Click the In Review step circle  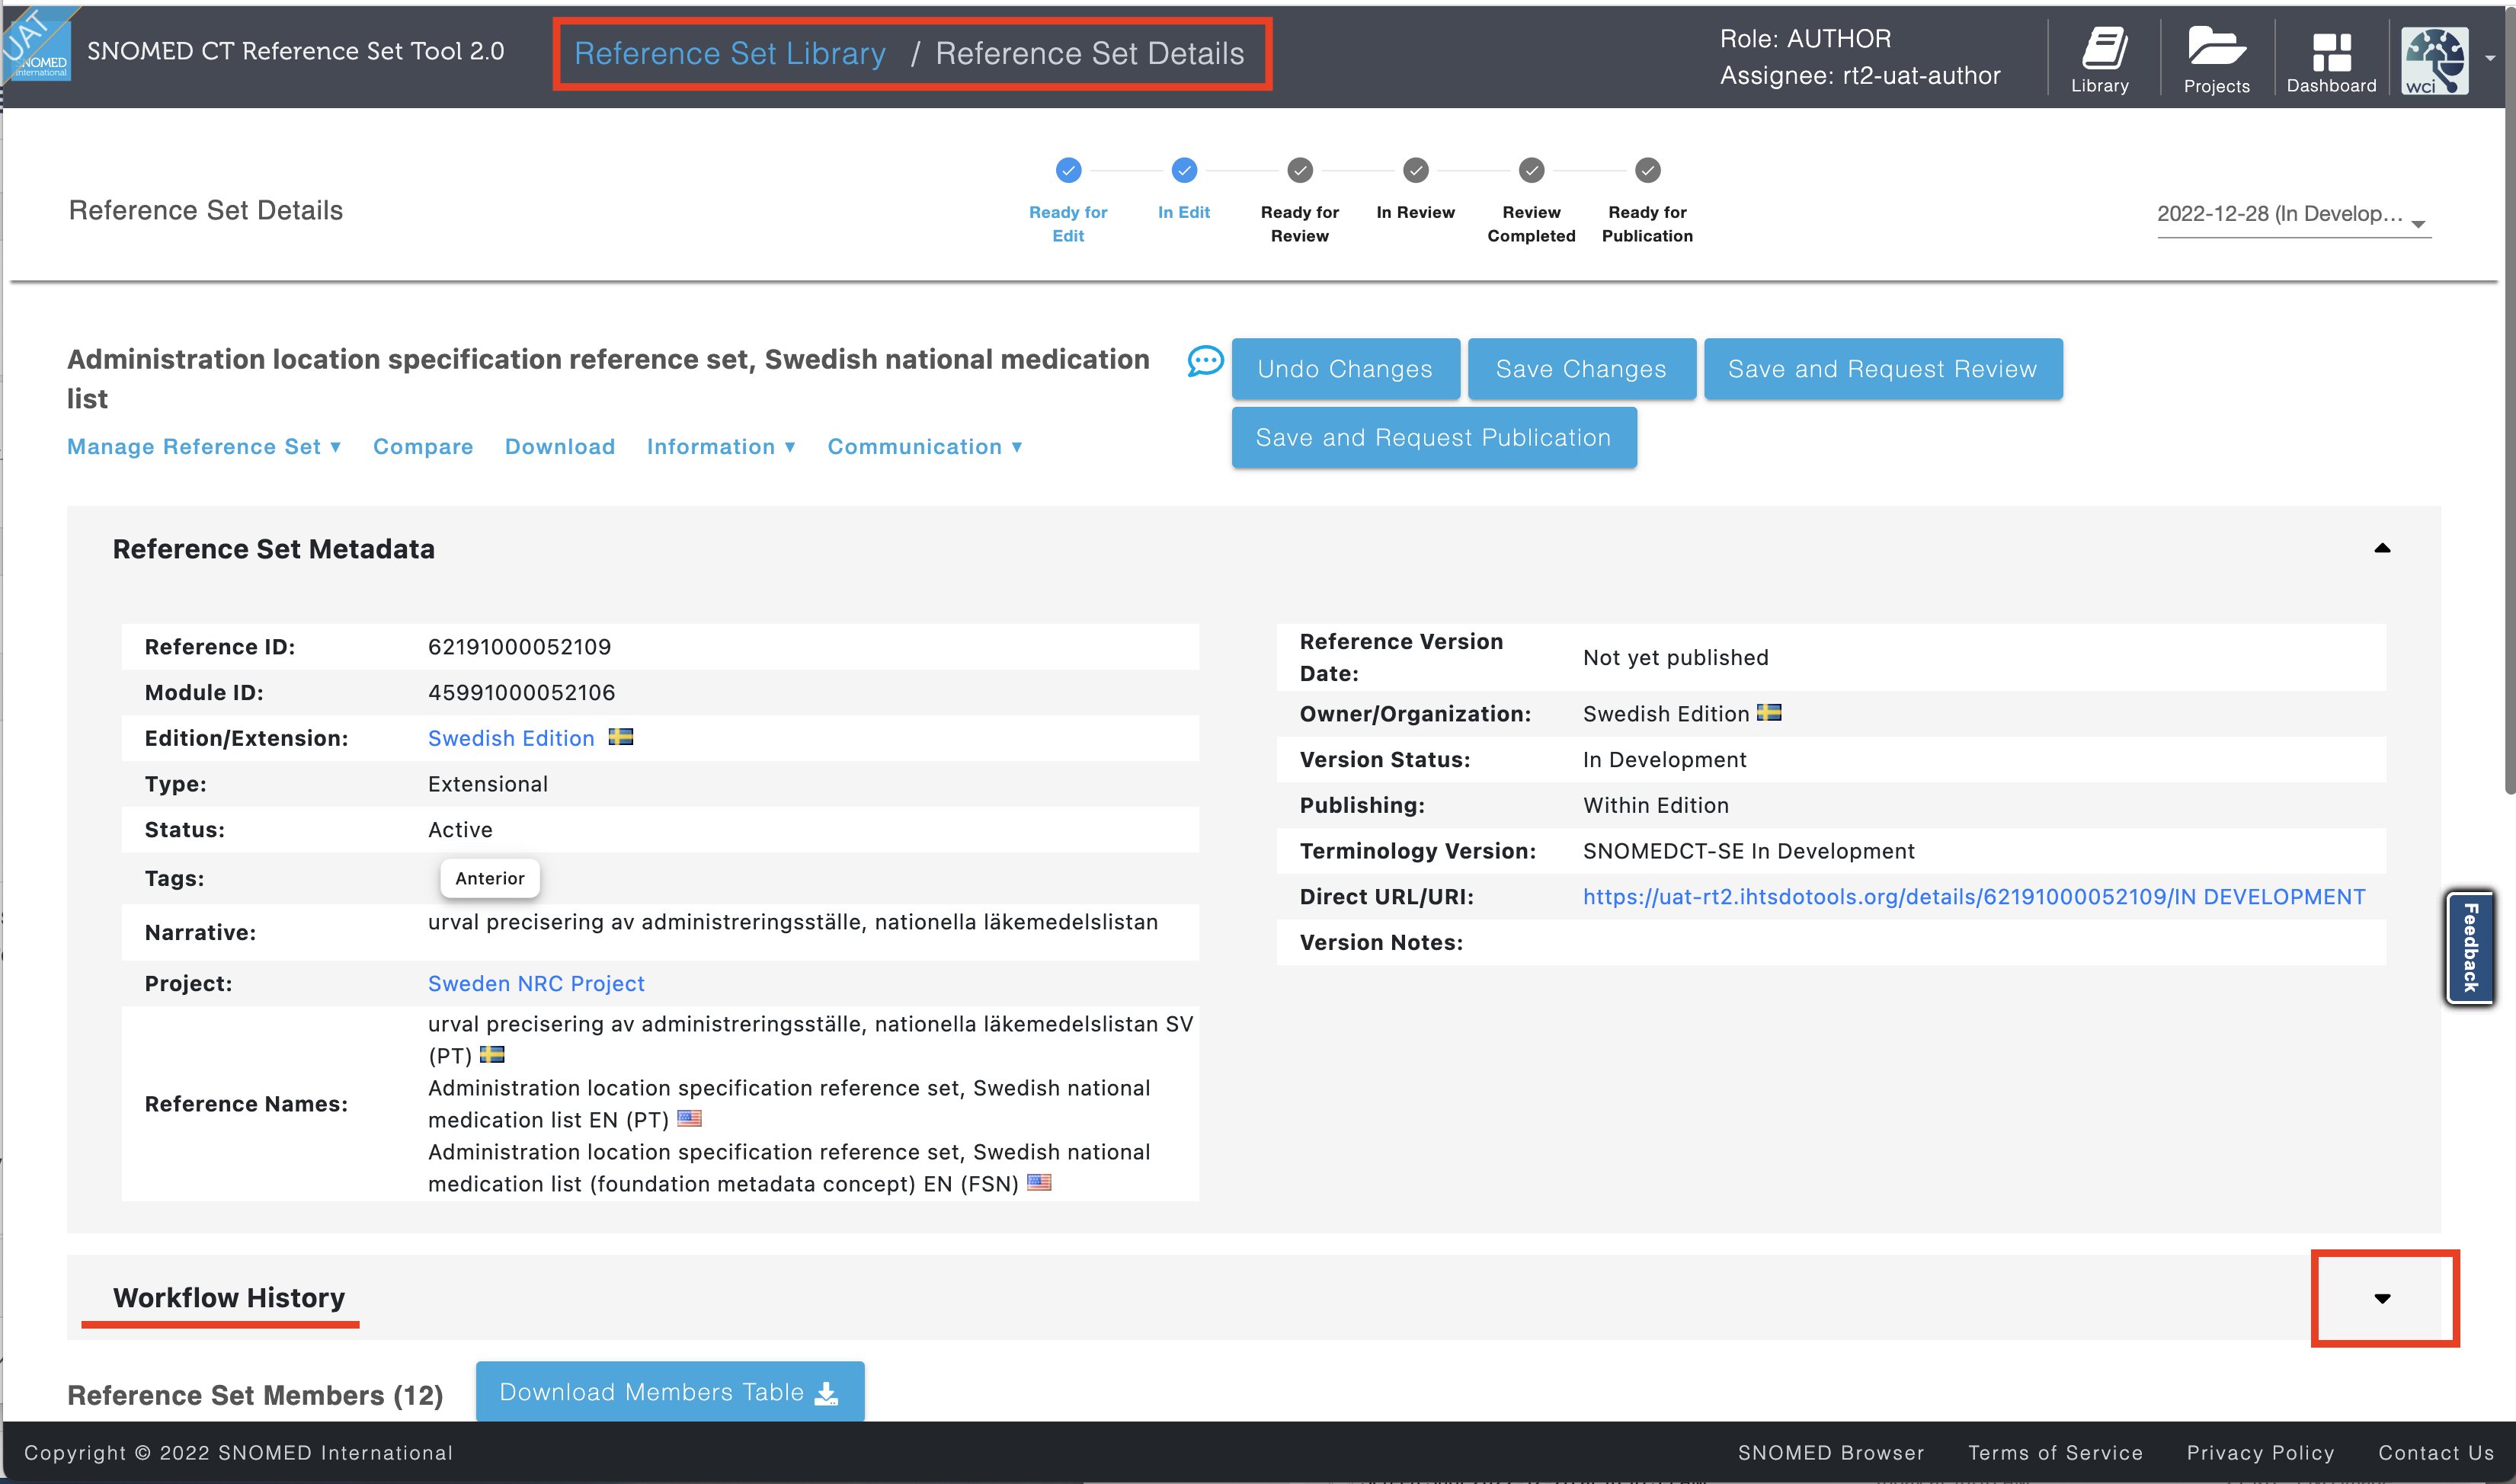(1416, 170)
